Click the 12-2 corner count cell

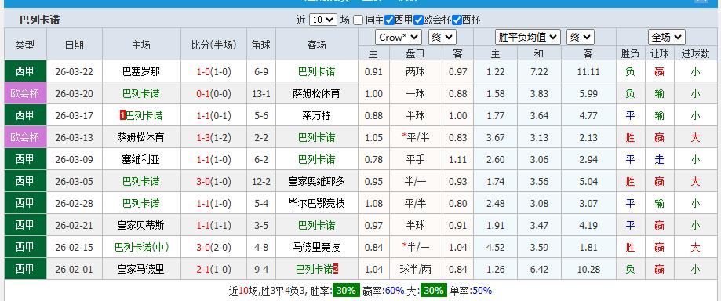click(261, 182)
